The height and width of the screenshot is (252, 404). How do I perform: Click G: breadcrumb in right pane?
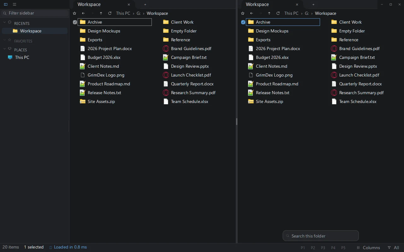[x=307, y=13]
